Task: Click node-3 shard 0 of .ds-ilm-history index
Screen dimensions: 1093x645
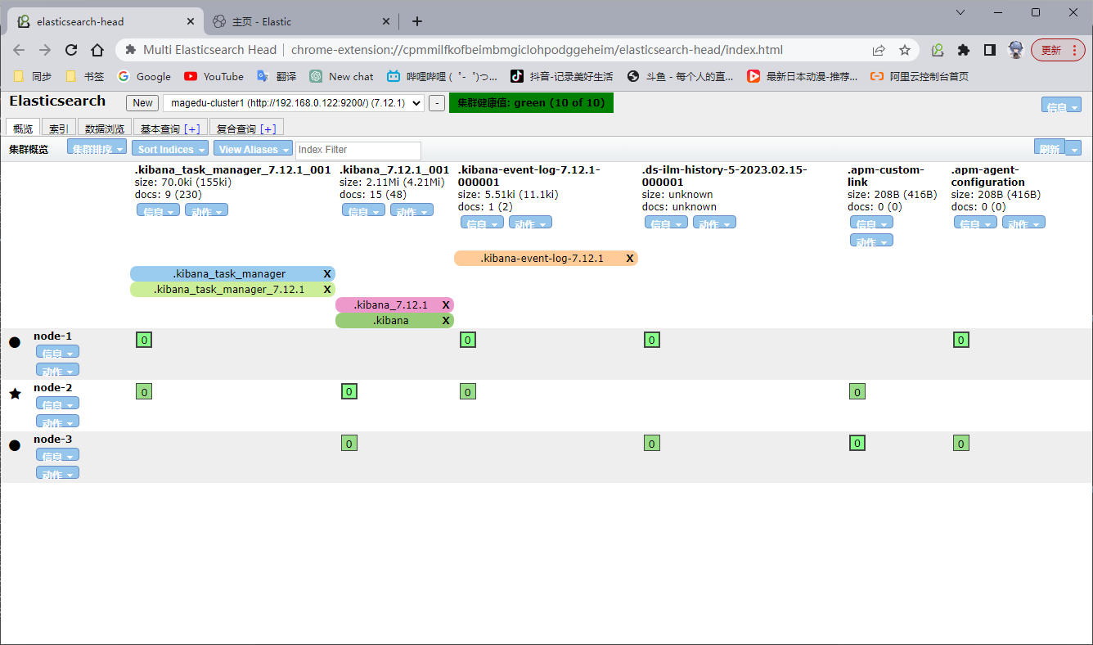Action: click(652, 443)
